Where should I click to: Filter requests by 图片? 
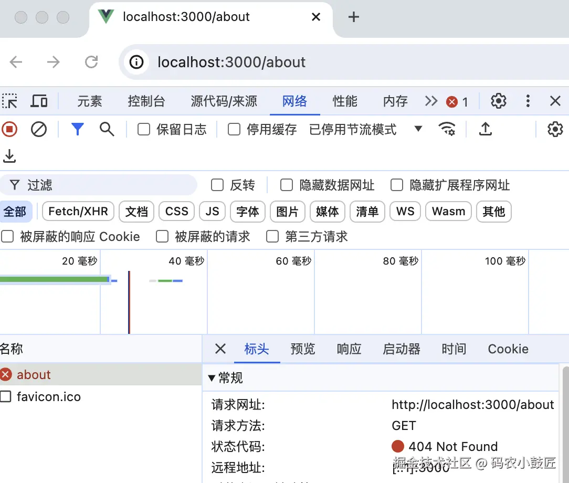coord(288,211)
